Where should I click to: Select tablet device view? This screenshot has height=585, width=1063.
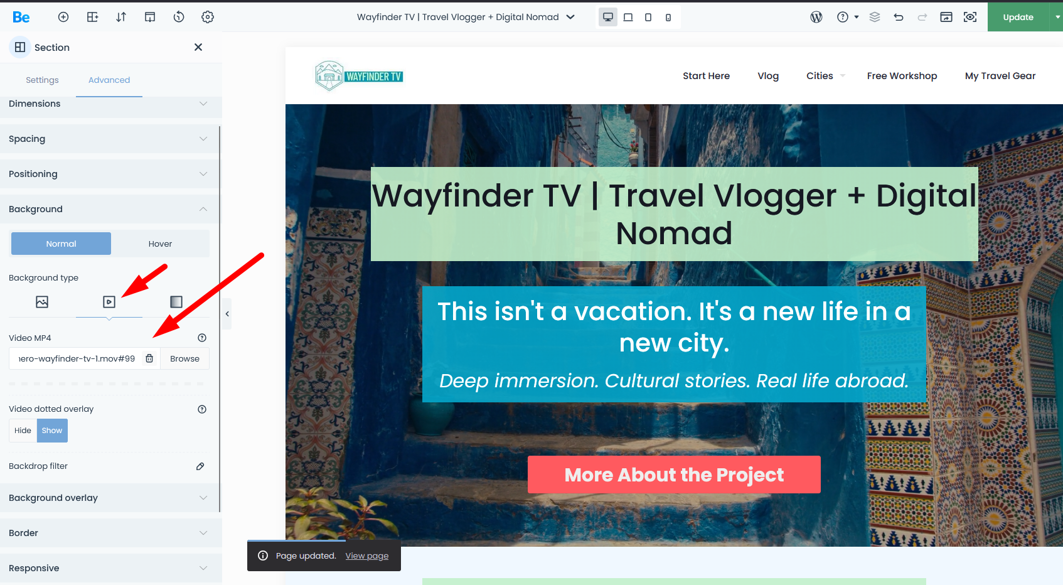click(x=648, y=17)
